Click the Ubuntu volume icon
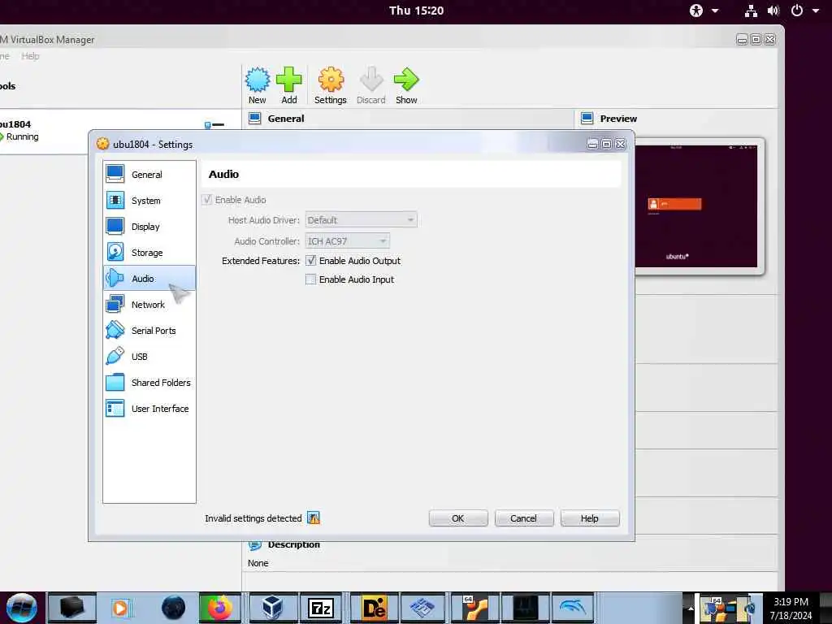 pyautogui.click(x=773, y=10)
